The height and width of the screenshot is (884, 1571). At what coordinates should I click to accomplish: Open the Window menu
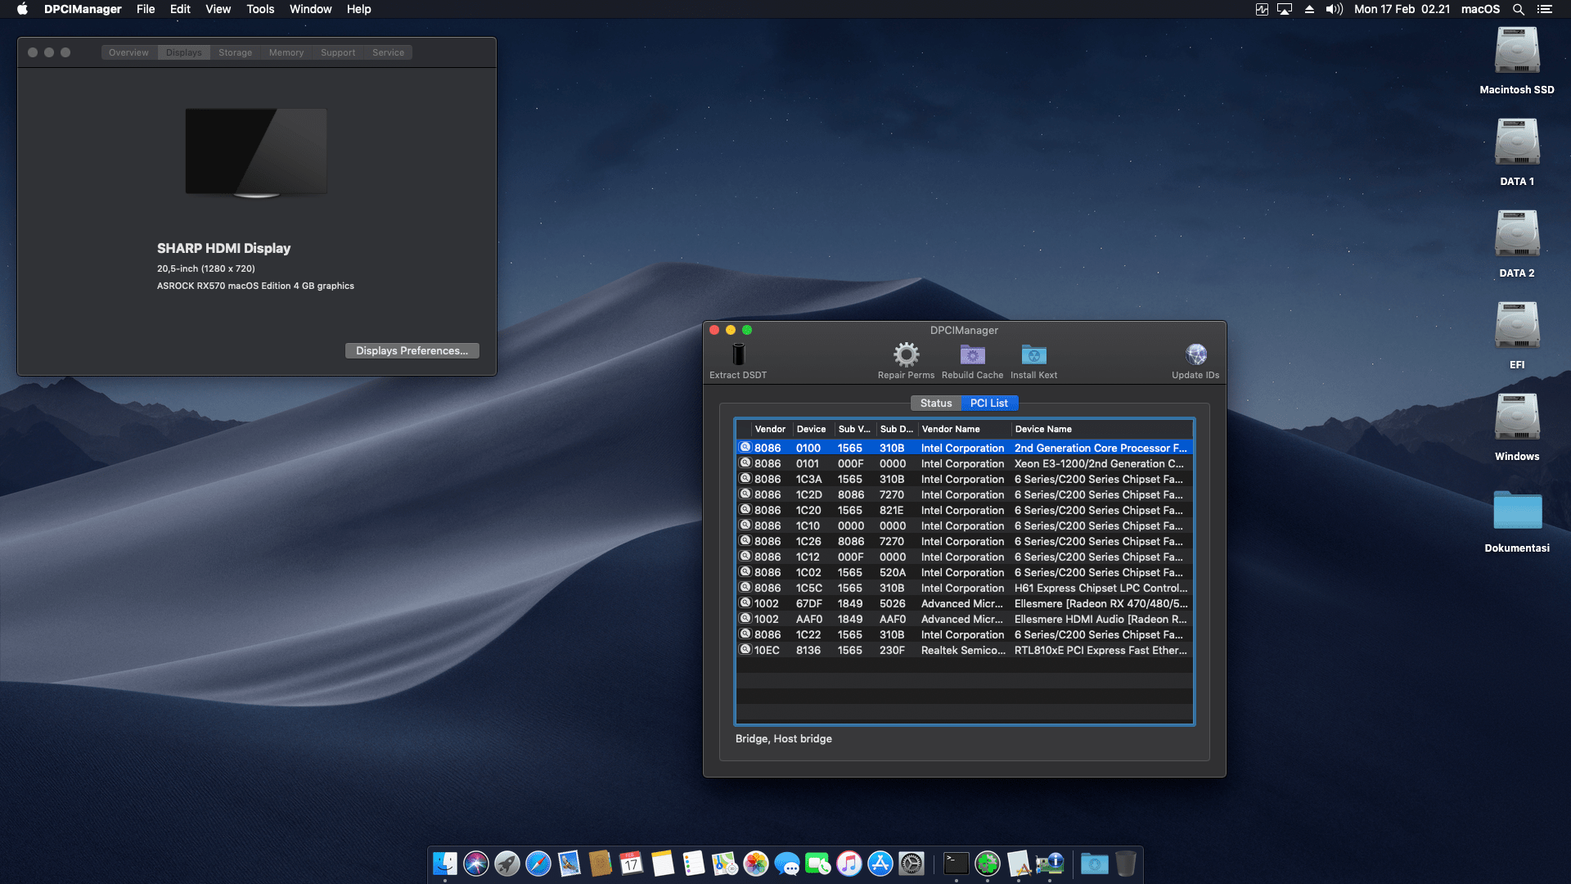click(310, 9)
